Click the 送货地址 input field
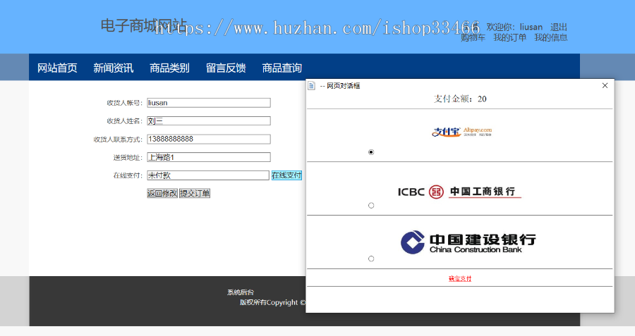The height and width of the screenshot is (336, 635). (209, 157)
